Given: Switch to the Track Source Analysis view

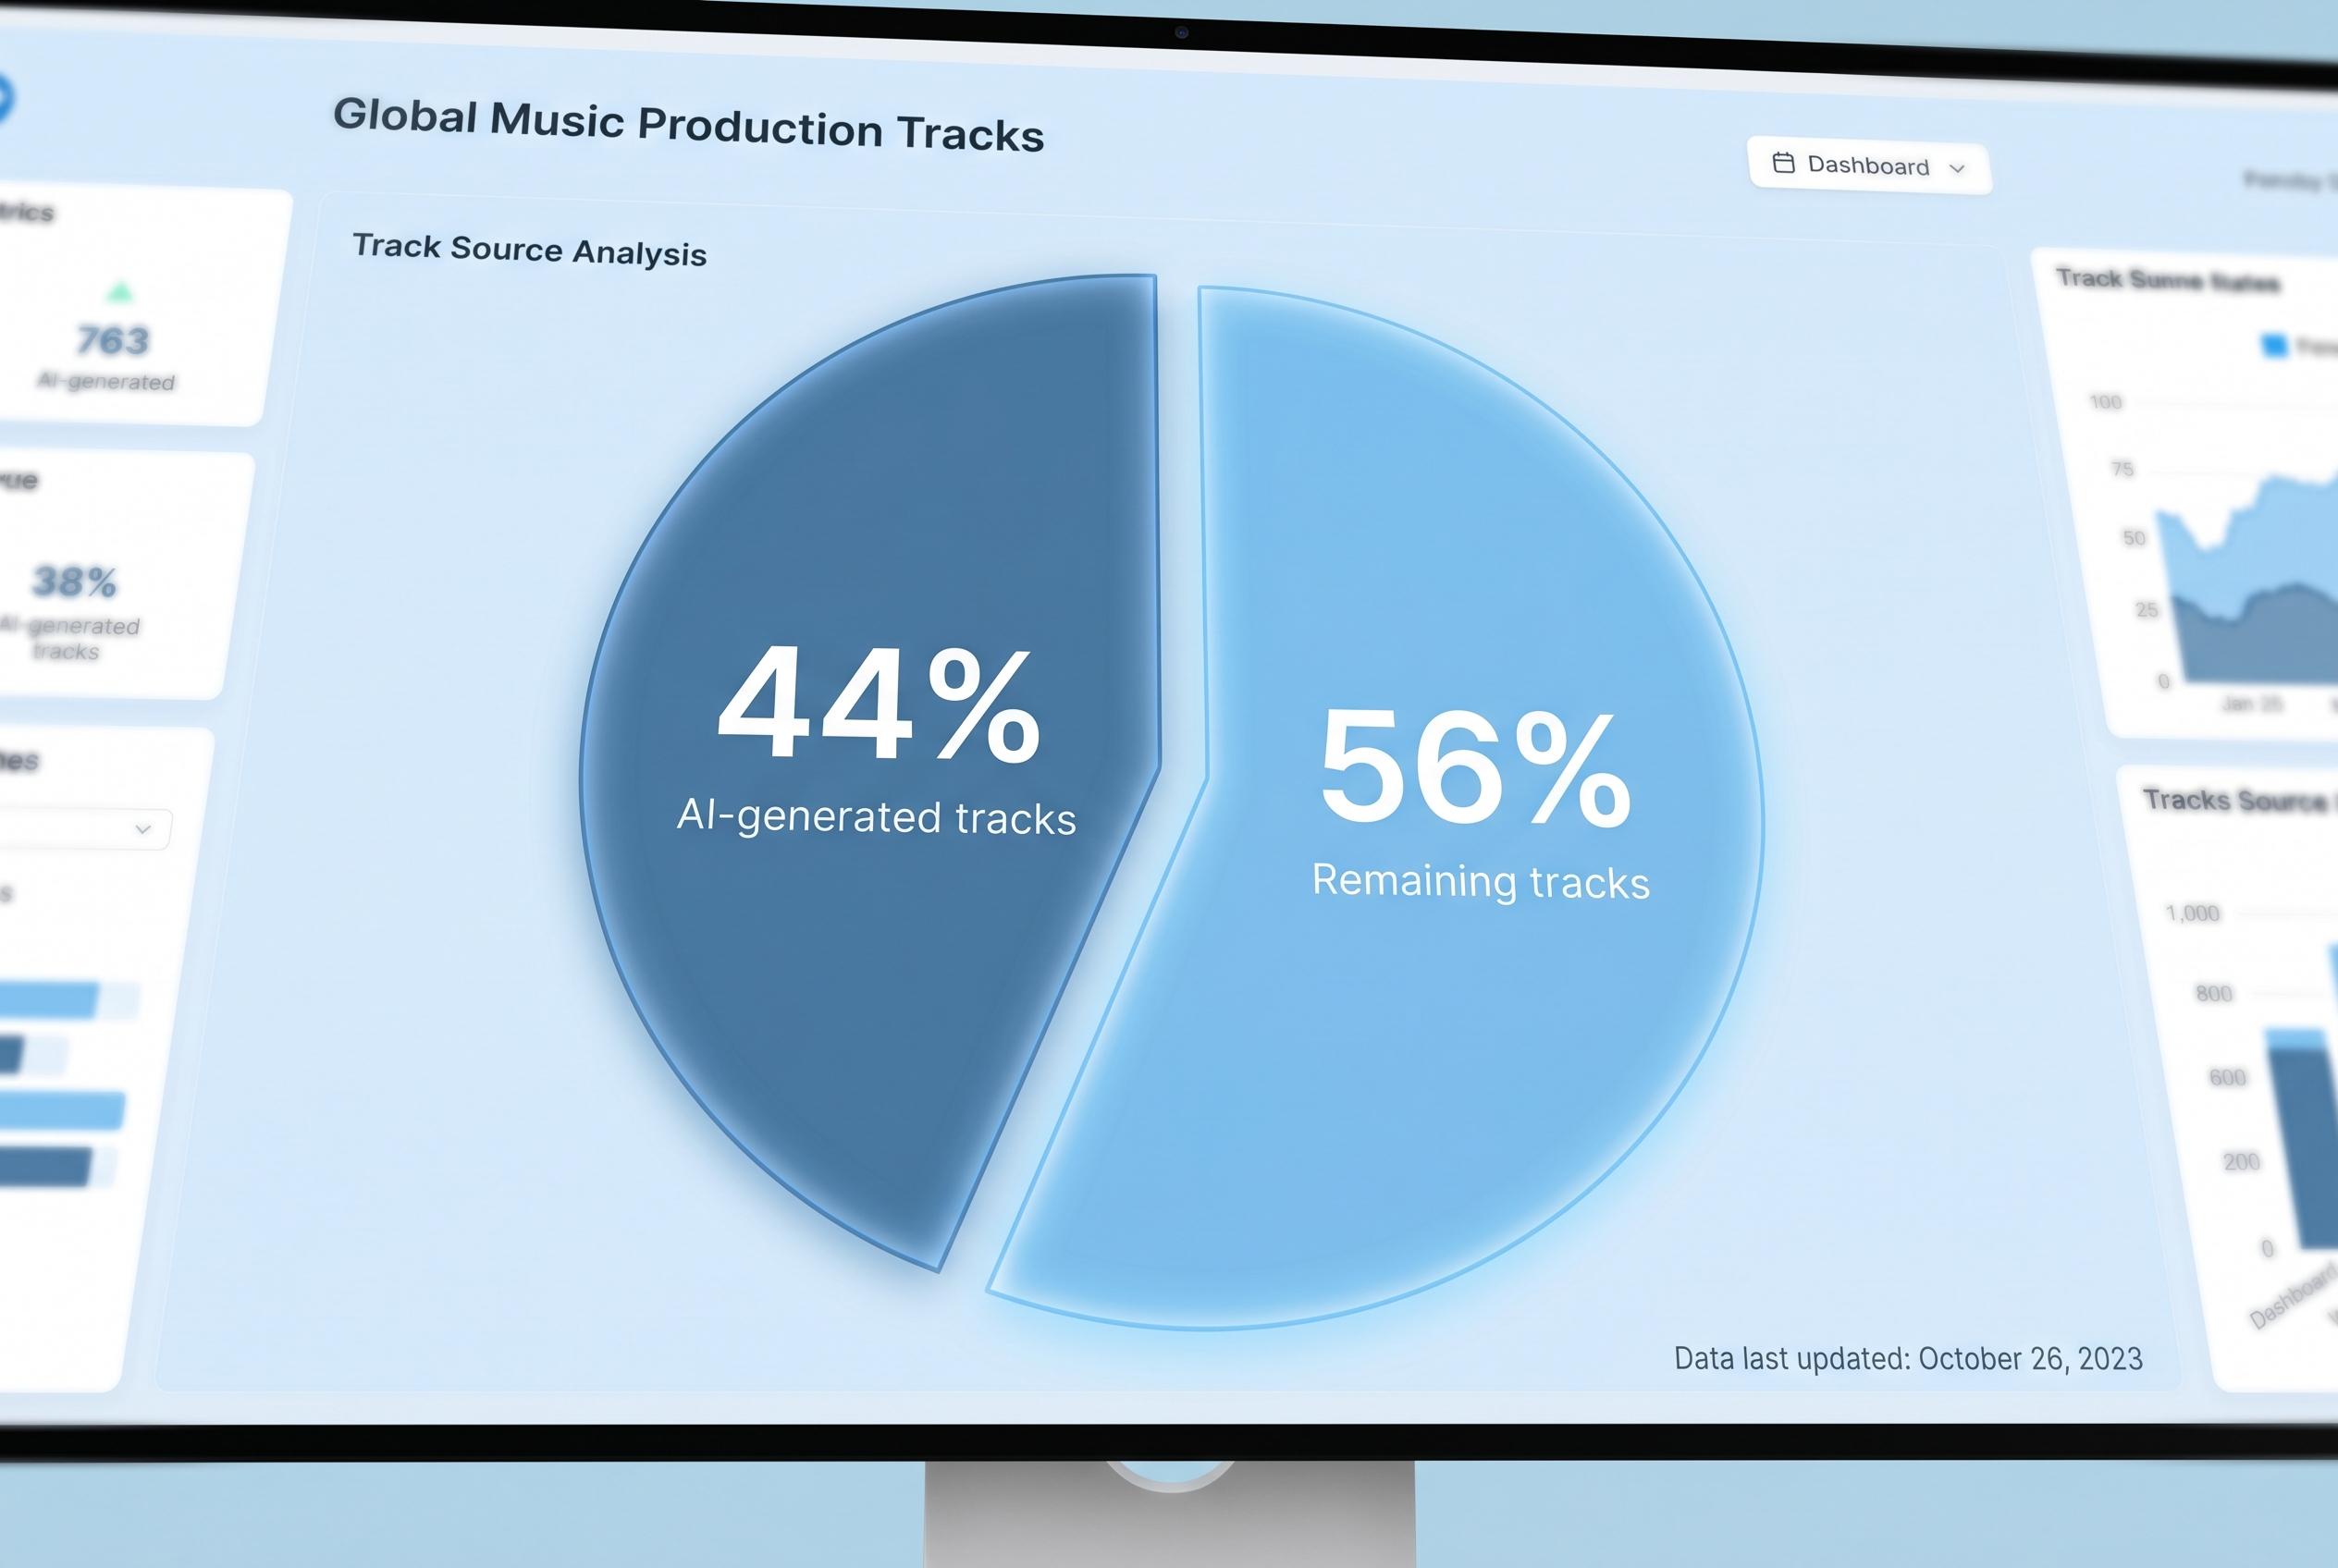Looking at the screenshot, I should click(x=530, y=251).
